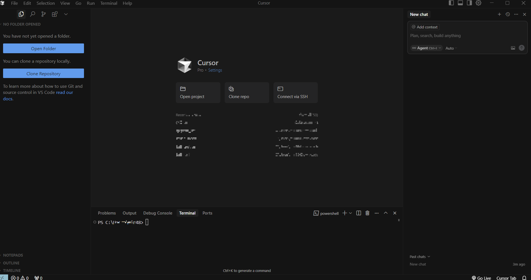
Task: Close the bottom panel
Action: point(395,213)
